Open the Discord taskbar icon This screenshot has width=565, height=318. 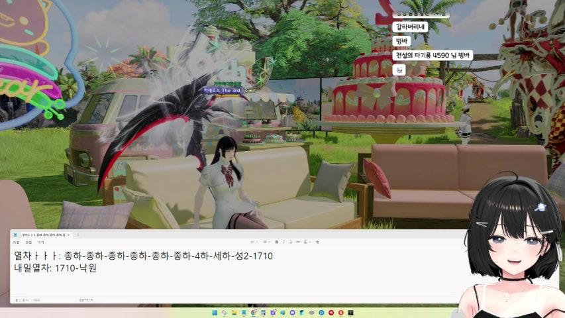293,313
